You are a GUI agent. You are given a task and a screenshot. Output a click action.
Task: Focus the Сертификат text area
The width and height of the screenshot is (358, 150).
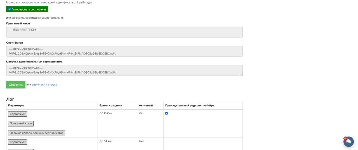pyautogui.click(x=124, y=51)
